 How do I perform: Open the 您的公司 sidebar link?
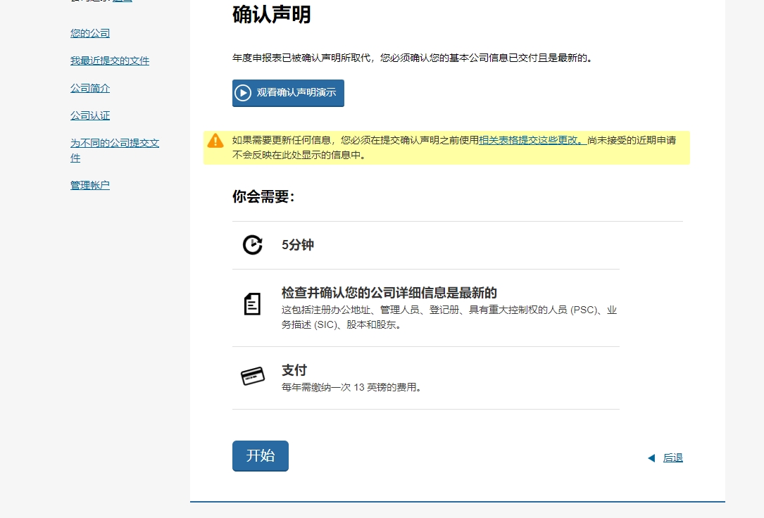click(90, 33)
